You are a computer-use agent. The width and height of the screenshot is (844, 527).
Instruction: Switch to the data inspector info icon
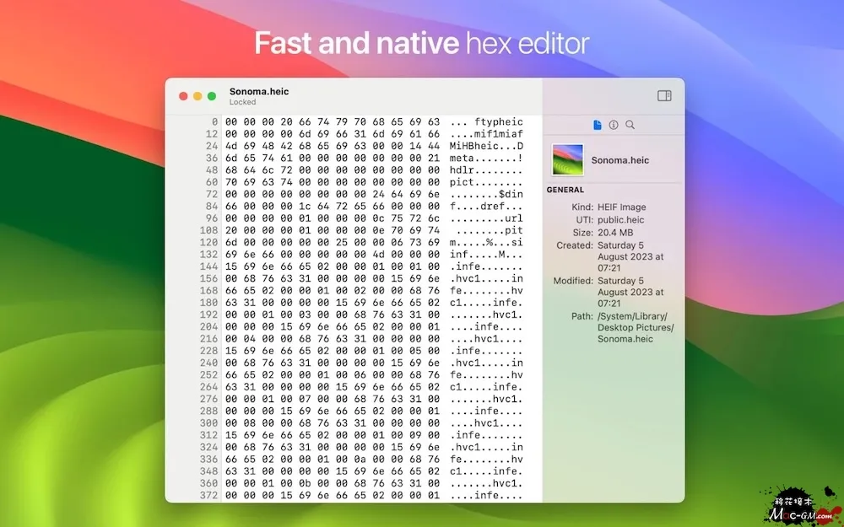613,125
